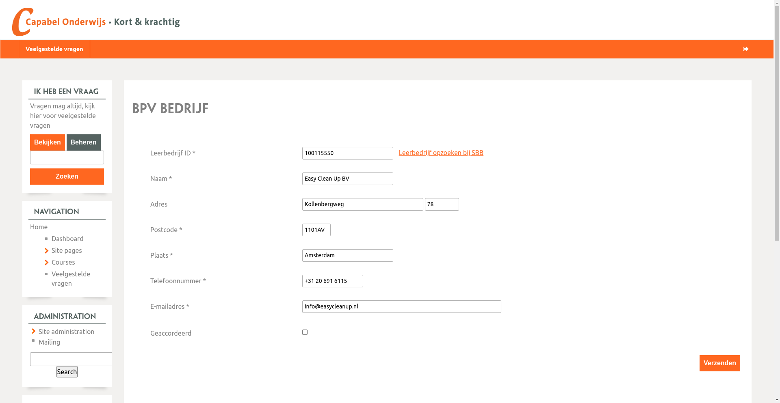Viewport: 780px width, 403px height.
Task: Expand Site administration arrow
Action: (34, 332)
